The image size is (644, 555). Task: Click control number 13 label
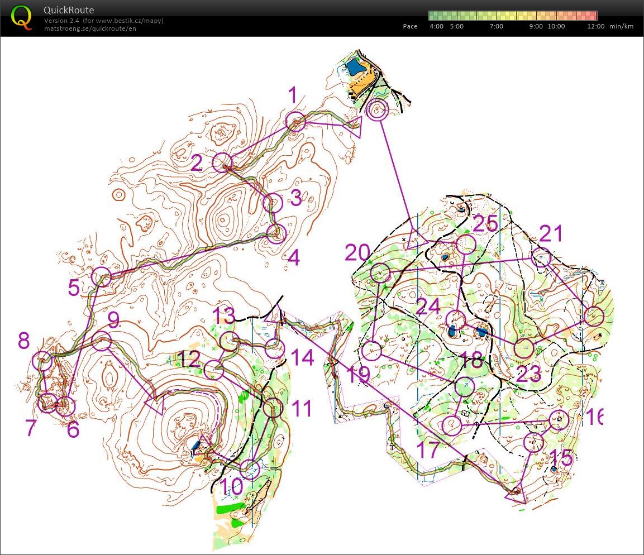[x=224, y=315]
